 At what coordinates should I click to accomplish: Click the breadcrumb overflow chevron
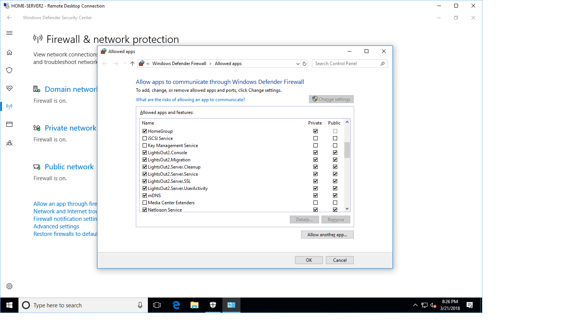148,64
